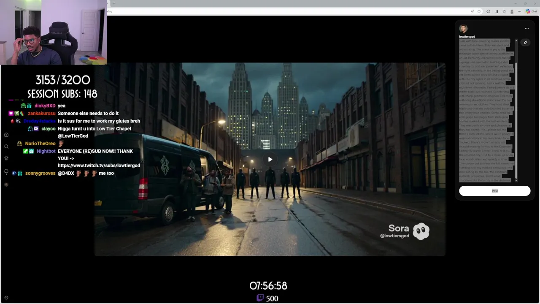Viewport: 540px width, 304px height.
Task: Open the sidebar profile avatar icon
Action: pyautogui.click(x=6, y=185)
